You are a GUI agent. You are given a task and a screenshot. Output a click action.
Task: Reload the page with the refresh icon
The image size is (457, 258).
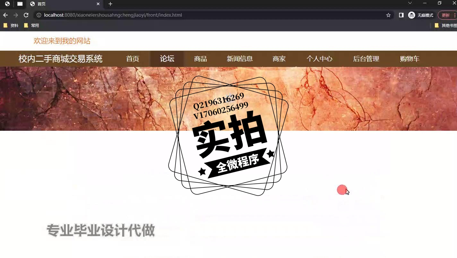tap(26, 15)
